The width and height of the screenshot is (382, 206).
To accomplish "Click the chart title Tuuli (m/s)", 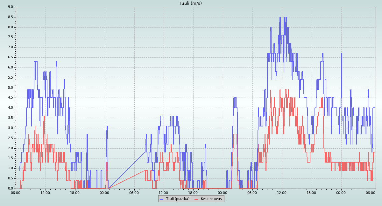I will tap(191, 3).
